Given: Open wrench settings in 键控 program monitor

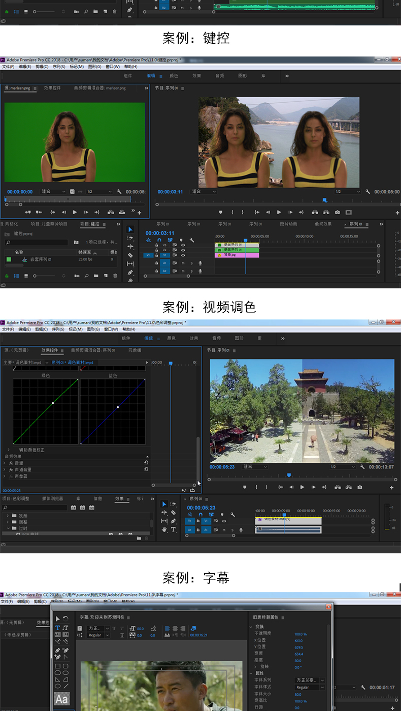Looking at the screenshot, I should click(367, 192).
